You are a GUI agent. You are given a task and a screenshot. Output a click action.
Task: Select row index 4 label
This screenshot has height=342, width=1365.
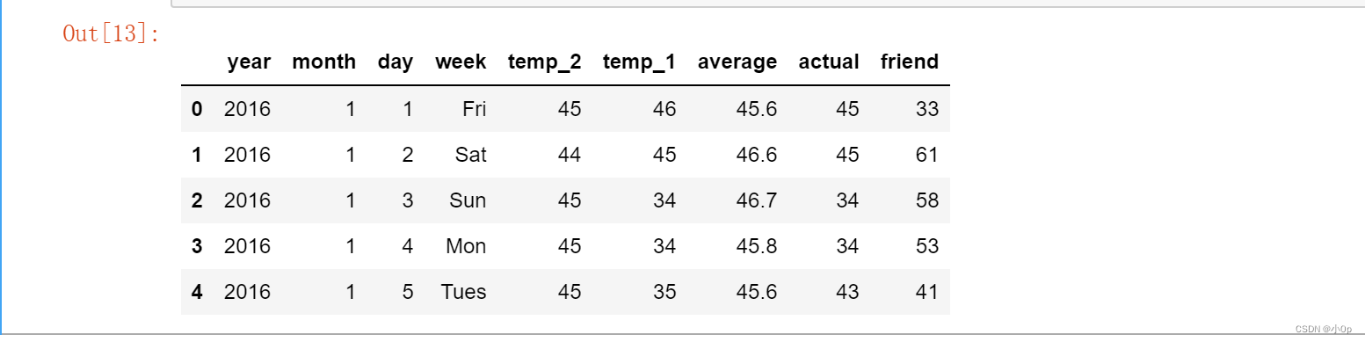pos(197,292)
